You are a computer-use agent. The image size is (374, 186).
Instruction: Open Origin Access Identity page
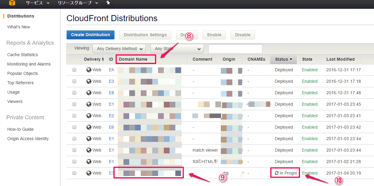pyautogui.click(x=28, y=139)
